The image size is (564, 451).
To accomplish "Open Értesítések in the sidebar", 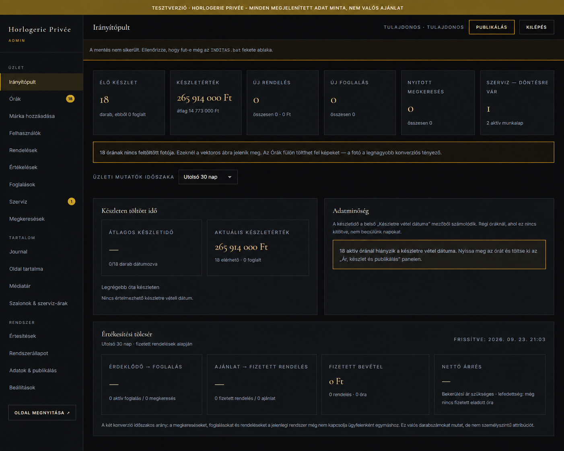I will point(41,336).
